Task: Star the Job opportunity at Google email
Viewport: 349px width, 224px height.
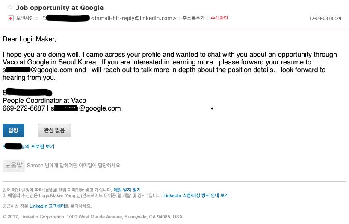Action: [x=10, y=7]
